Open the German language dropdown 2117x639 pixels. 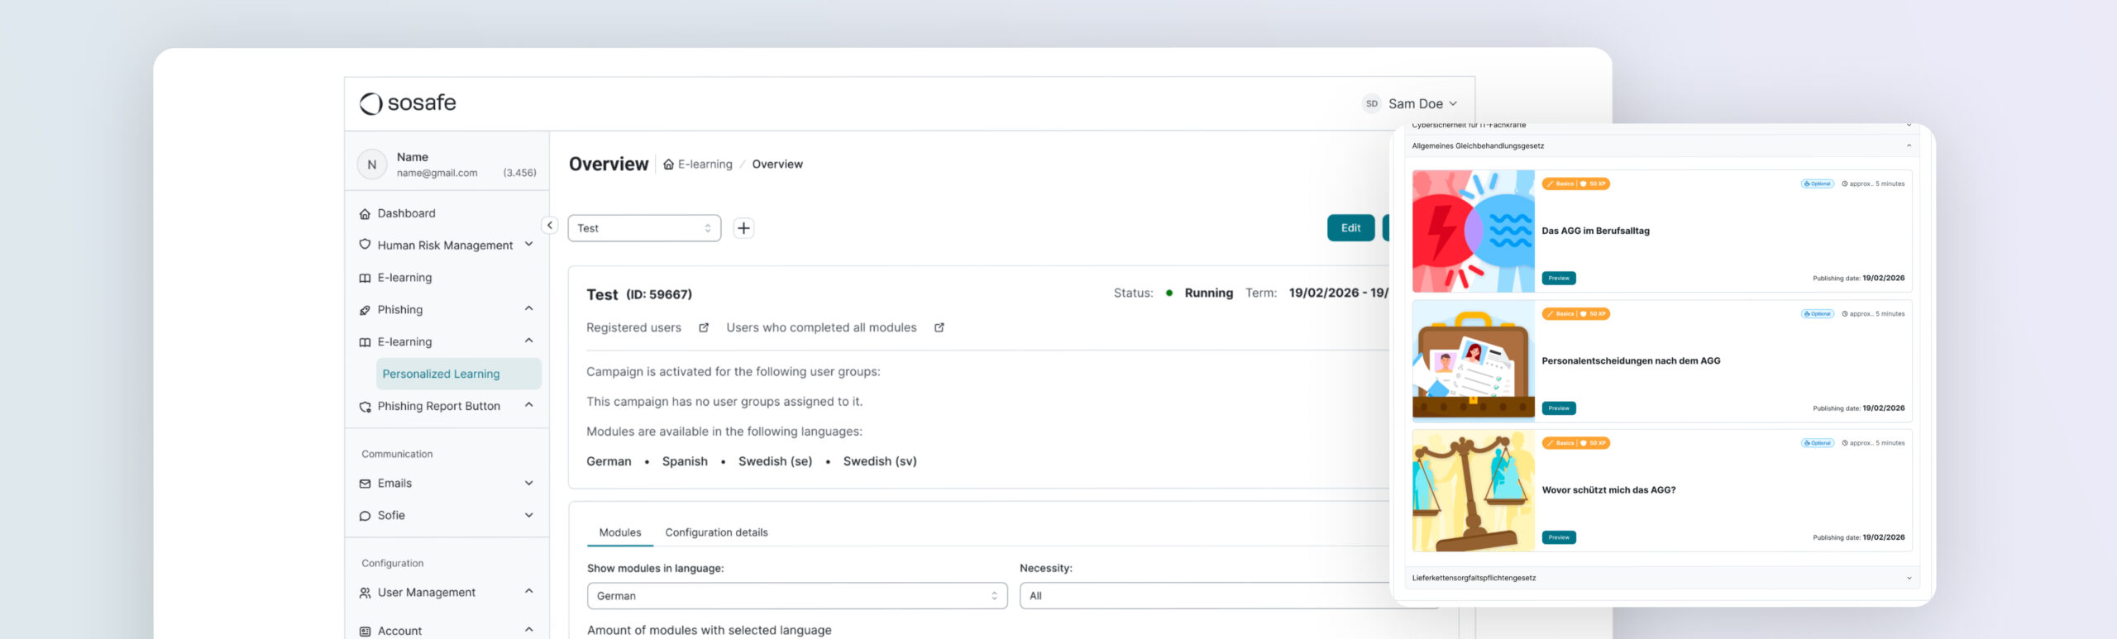click(x=796, y=596)
